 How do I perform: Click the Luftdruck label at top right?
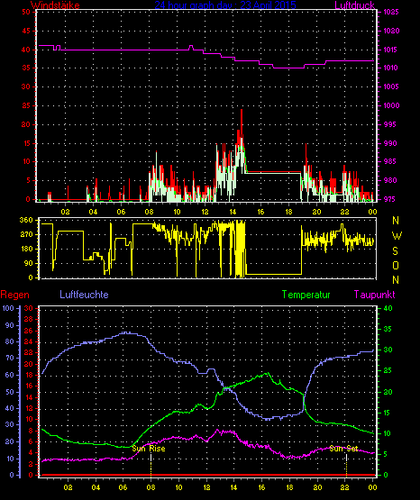pos(354,5)
